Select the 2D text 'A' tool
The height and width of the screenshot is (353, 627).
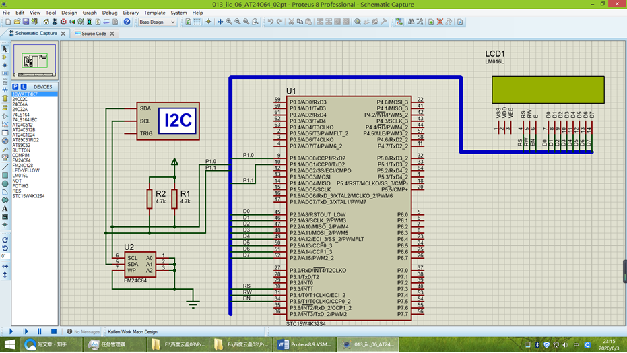5,209
